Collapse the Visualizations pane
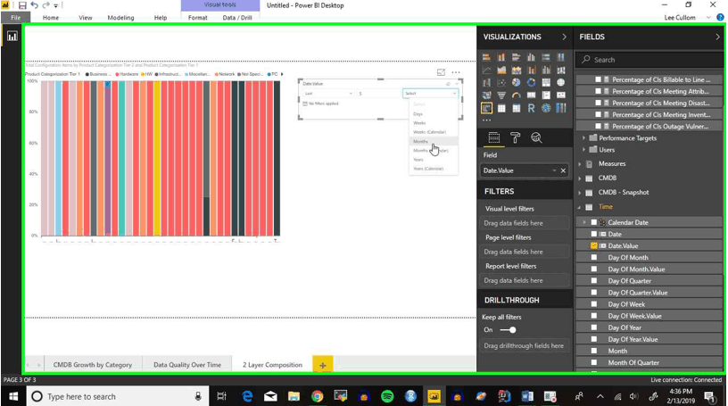 coord(564,37)
